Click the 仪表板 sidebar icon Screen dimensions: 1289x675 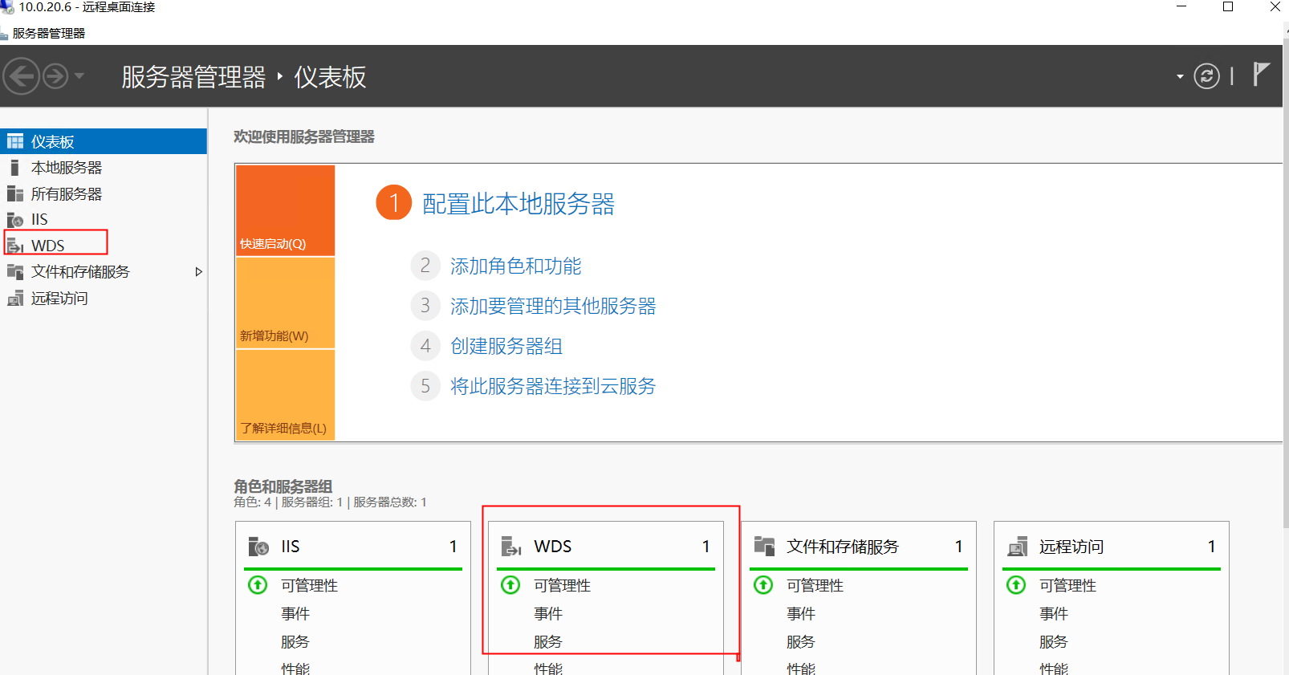click(15, 142)
